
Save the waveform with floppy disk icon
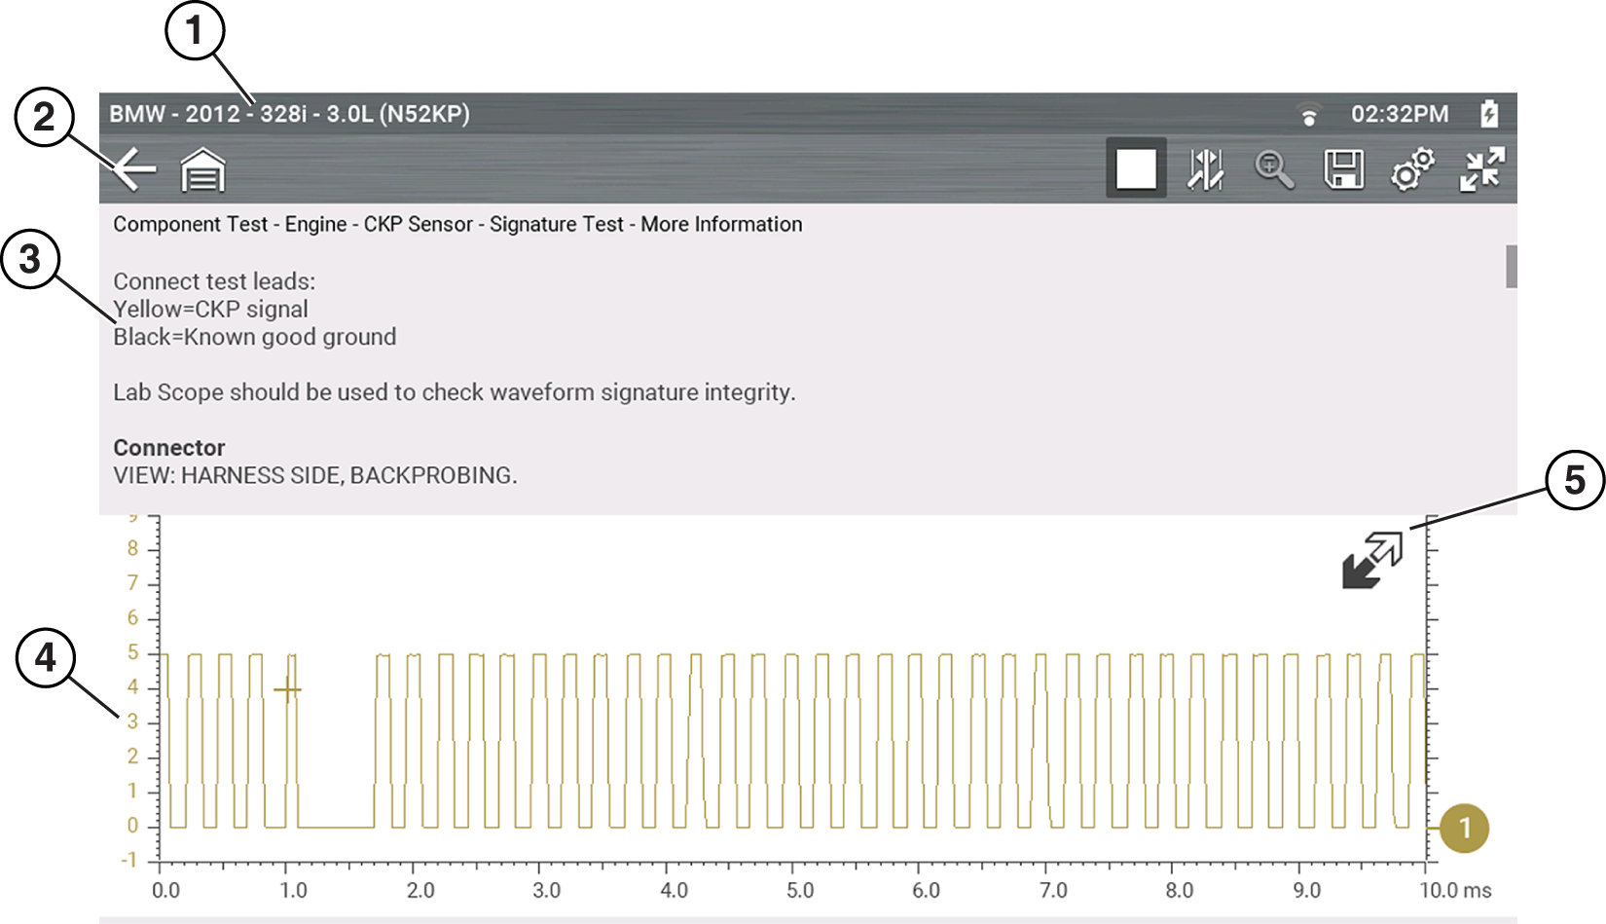1343,169
